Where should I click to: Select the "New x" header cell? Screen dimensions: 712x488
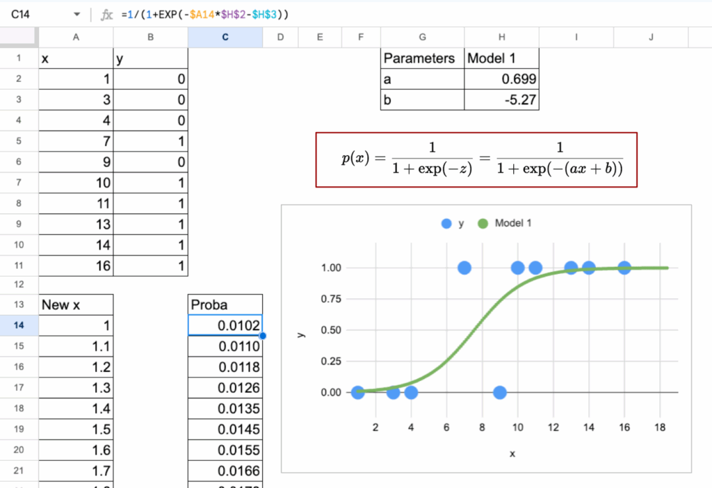(x=76, y=304)
